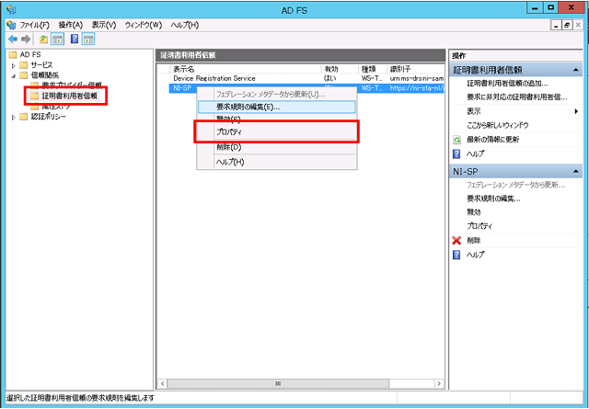Image resolution: width=589 pixels, height=409 pixels.
Task: Expand the サービス tree node
Action: pos(14,65)
